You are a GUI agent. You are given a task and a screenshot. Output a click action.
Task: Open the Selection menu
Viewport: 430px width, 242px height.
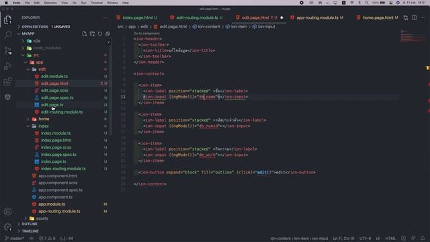tap(50, 3)
